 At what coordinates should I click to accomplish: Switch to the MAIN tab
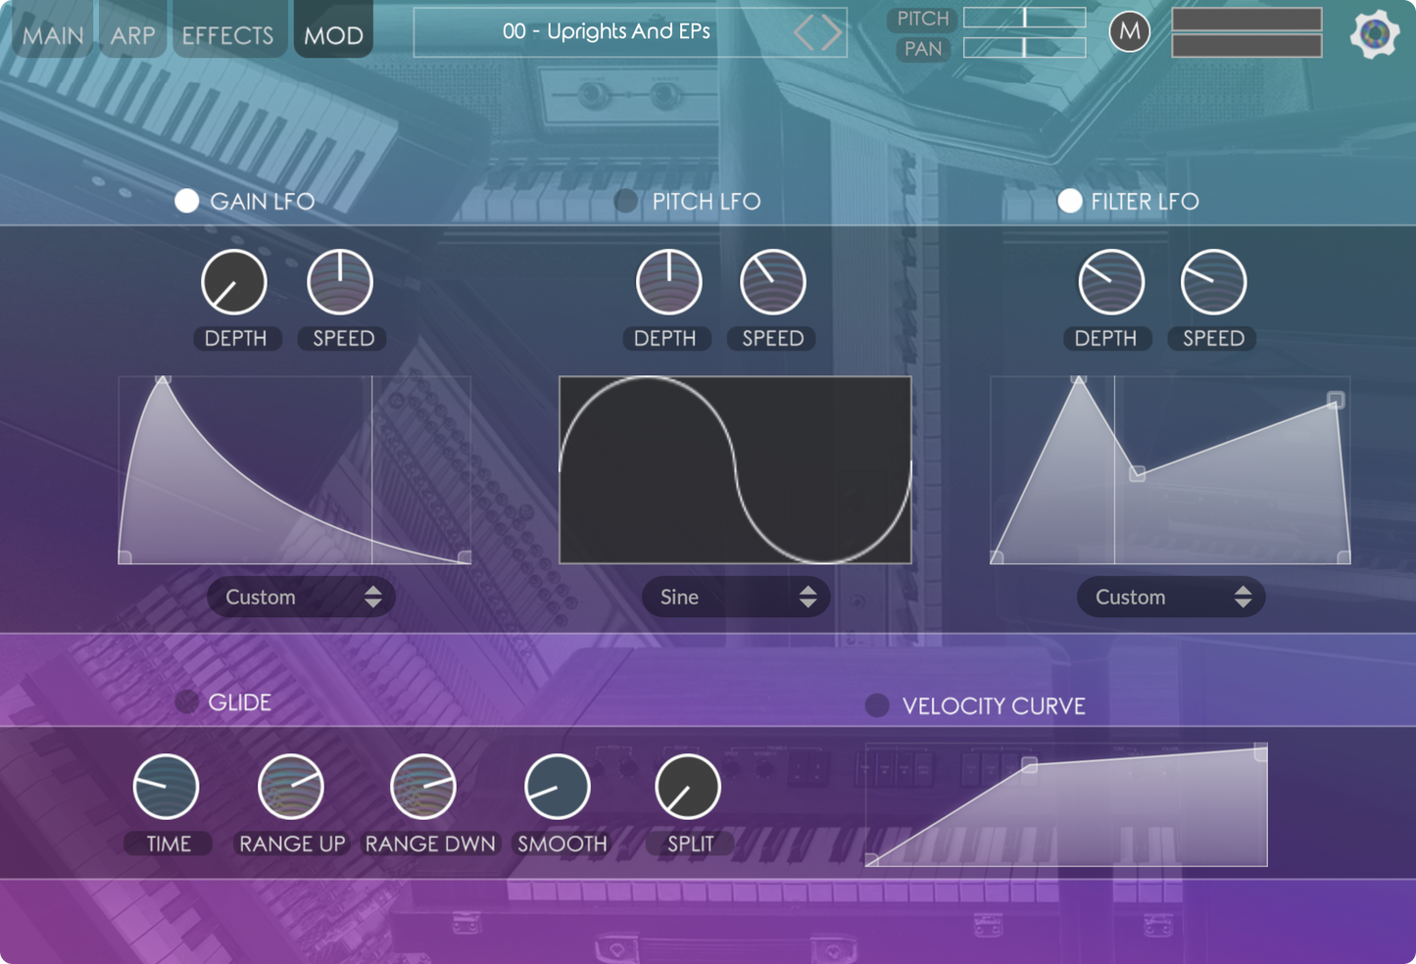(x=53, y=35)
